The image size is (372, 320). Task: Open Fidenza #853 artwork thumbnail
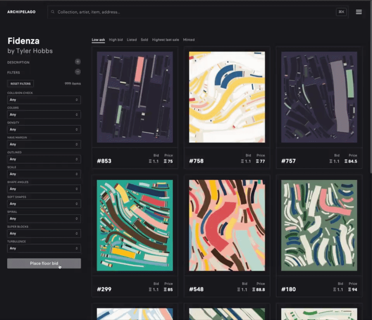click(x=135, y=97)
